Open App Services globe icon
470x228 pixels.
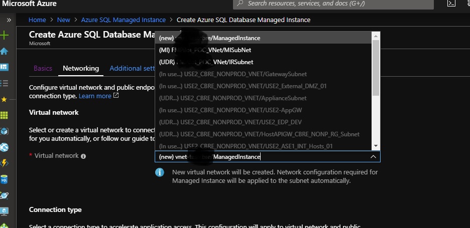click(x=4, y=147)
